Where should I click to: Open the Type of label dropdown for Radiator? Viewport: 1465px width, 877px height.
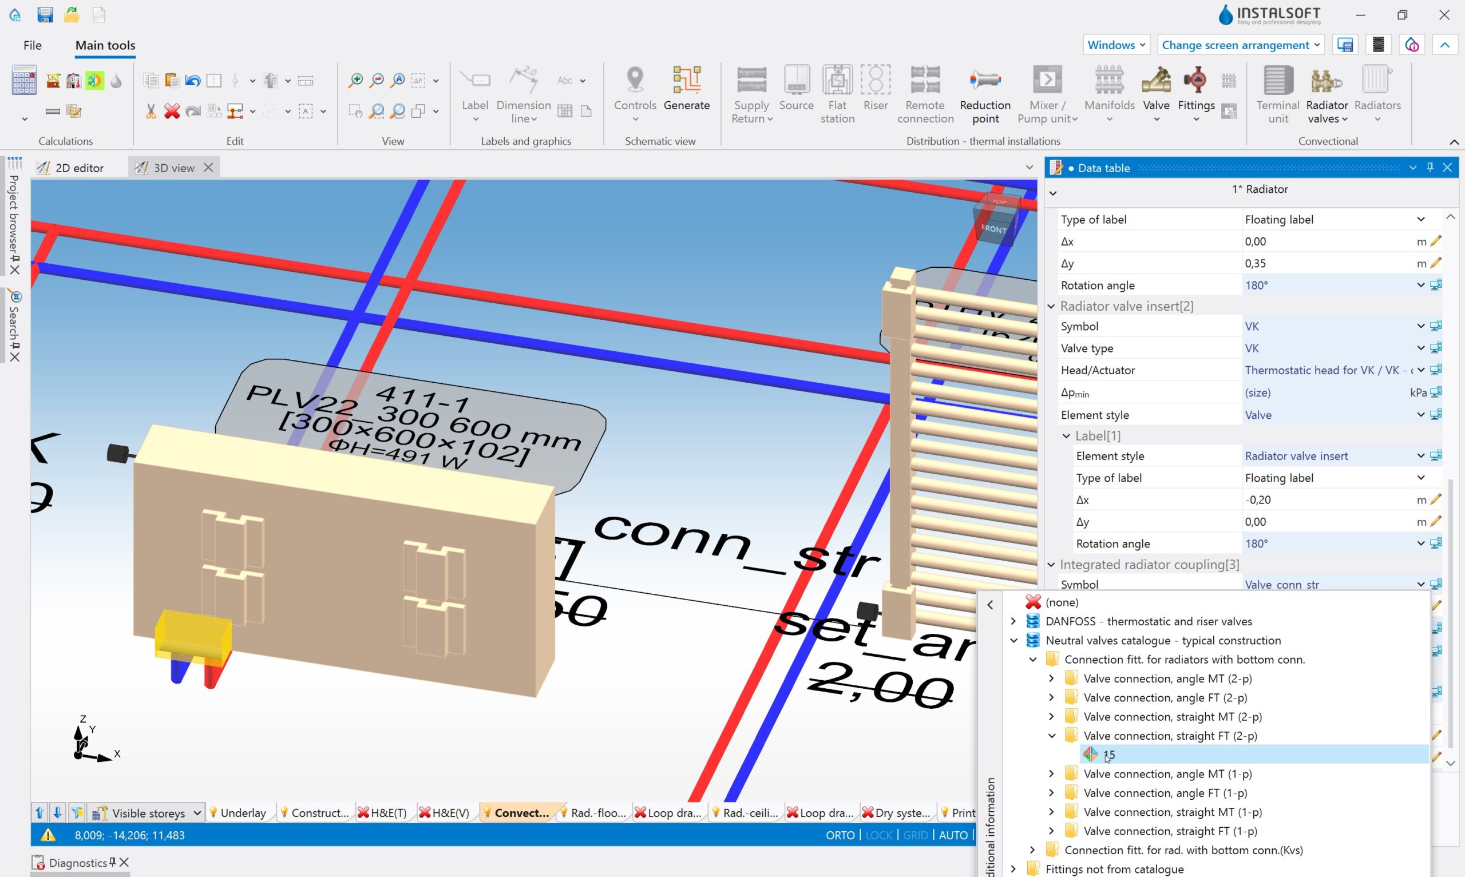[1420, 219]
